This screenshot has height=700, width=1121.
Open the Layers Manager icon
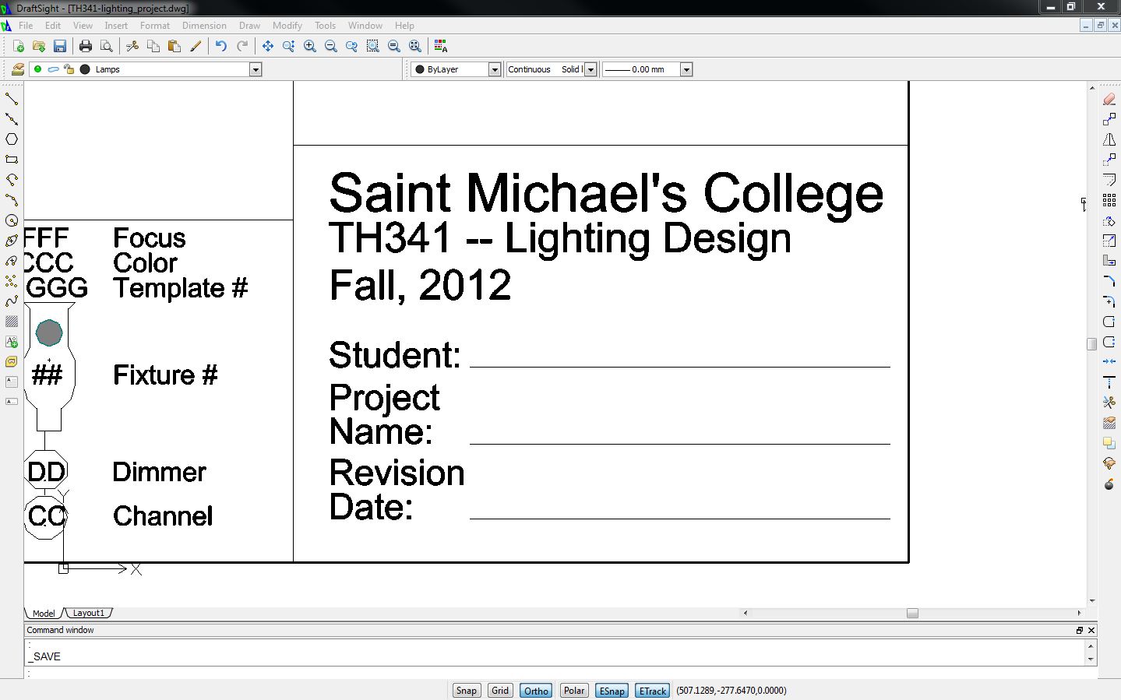click(x=18, y=69)
